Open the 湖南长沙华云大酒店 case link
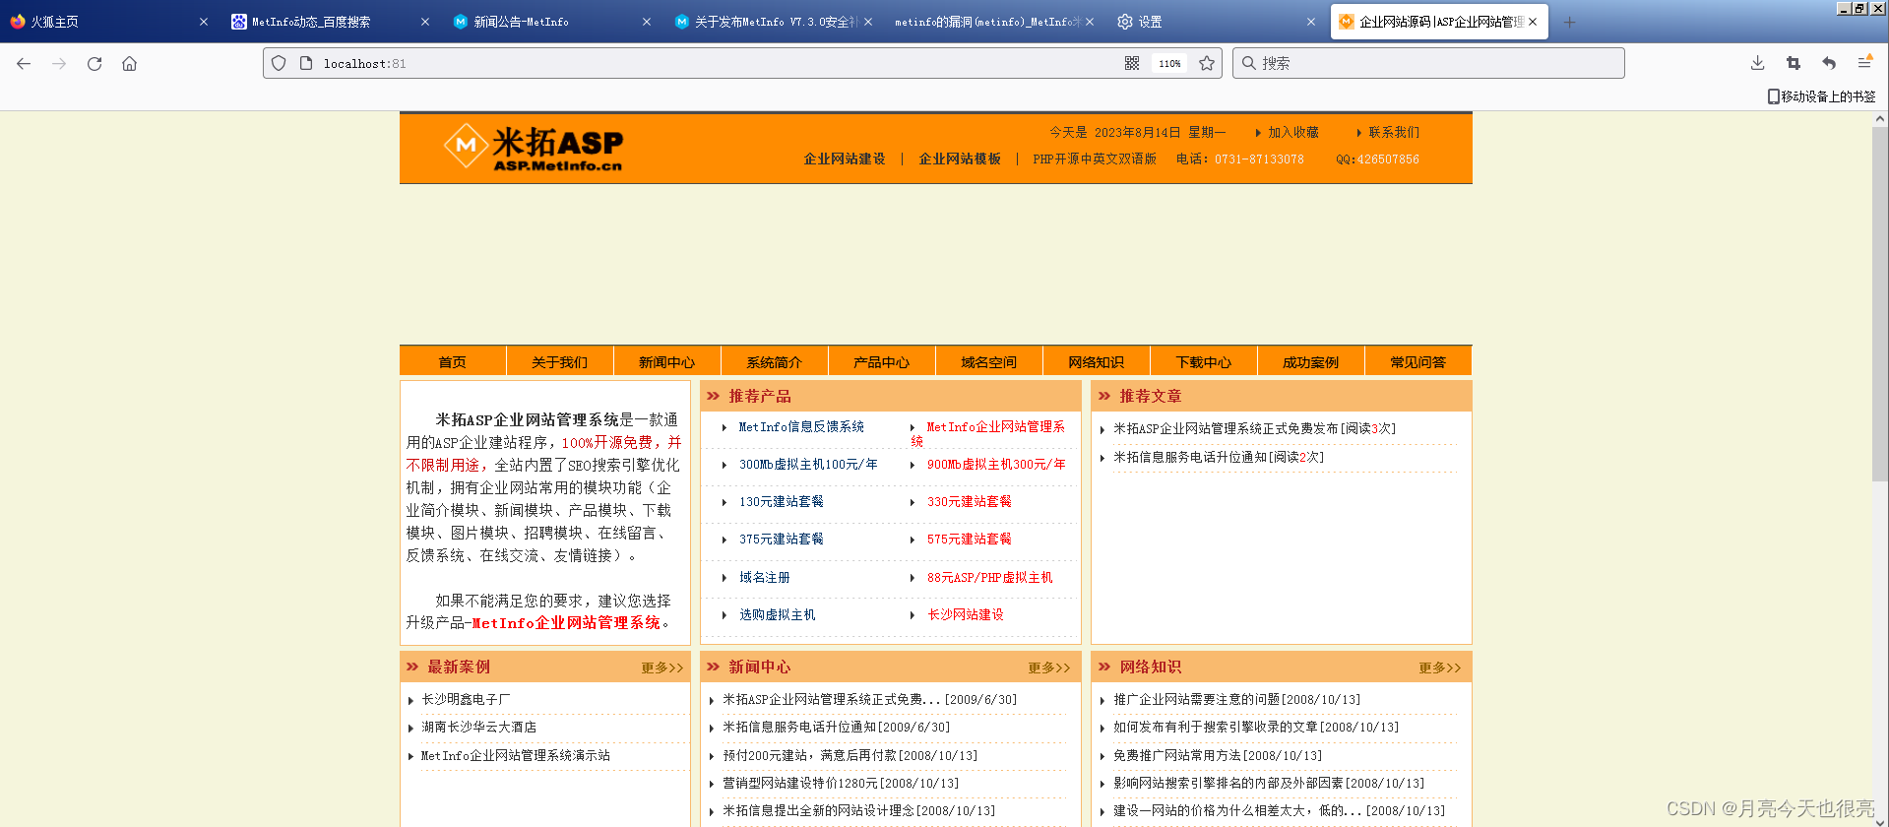The width and height of the screenshot is (1889, 827). point(479,727)
